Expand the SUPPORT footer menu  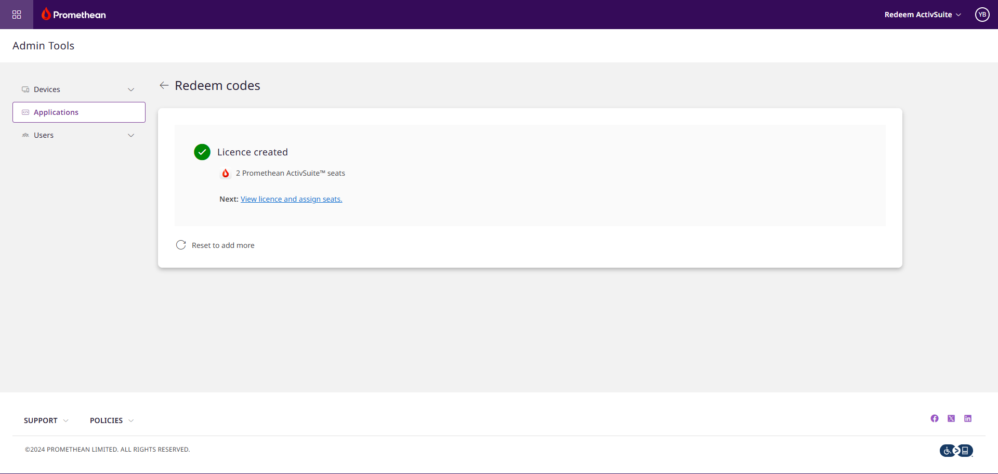coord(46,420)
